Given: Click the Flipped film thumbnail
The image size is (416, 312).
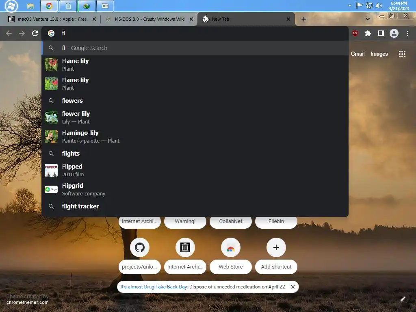Looking at the screenshot, I should coord(51,170).
